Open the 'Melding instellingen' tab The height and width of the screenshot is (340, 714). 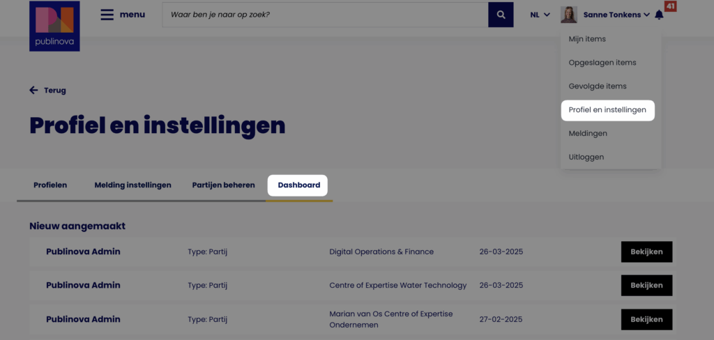click(x=132, y=185)
